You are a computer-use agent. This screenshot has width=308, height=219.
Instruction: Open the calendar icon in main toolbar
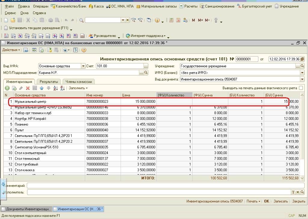(178, 20)
